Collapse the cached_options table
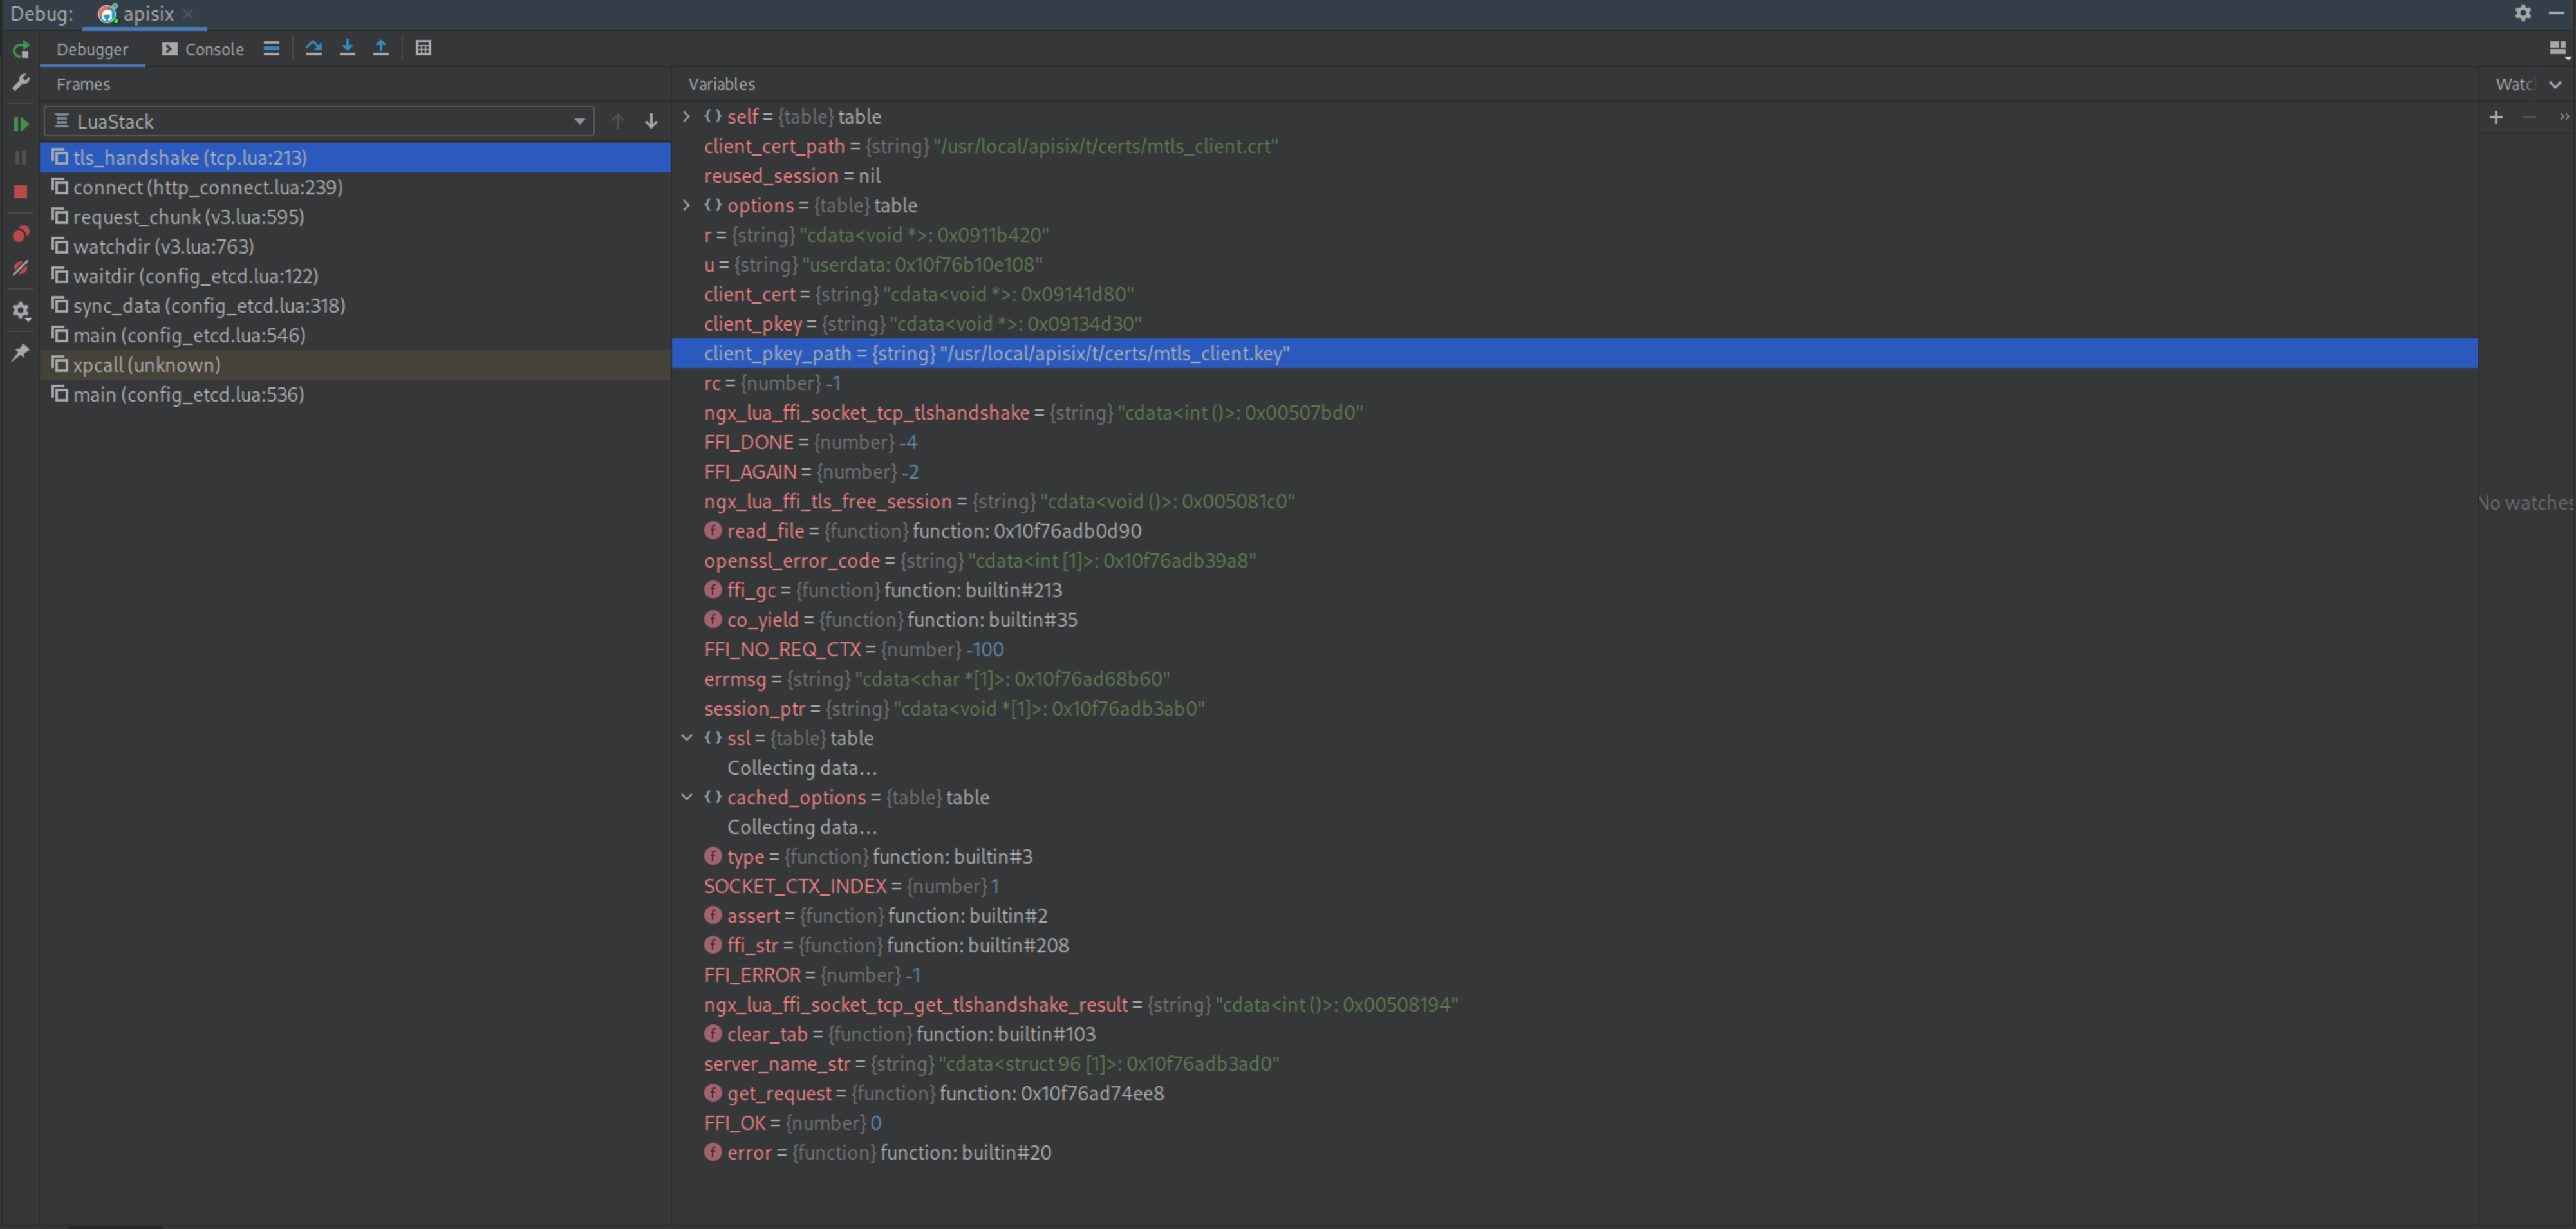 click(x=686, y=797)
